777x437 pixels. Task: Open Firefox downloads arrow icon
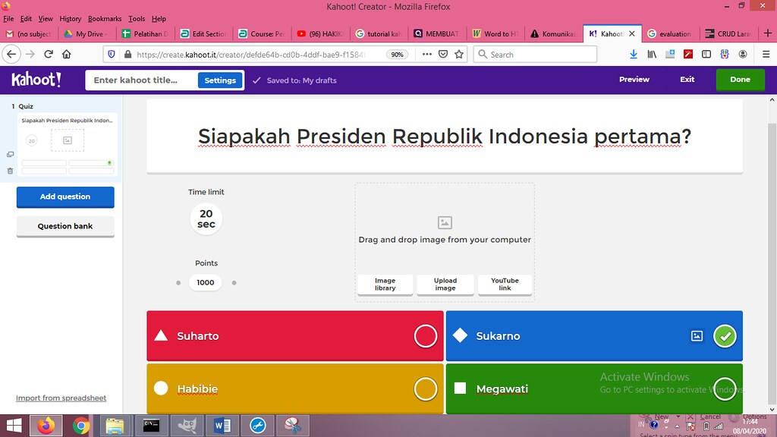634,54
